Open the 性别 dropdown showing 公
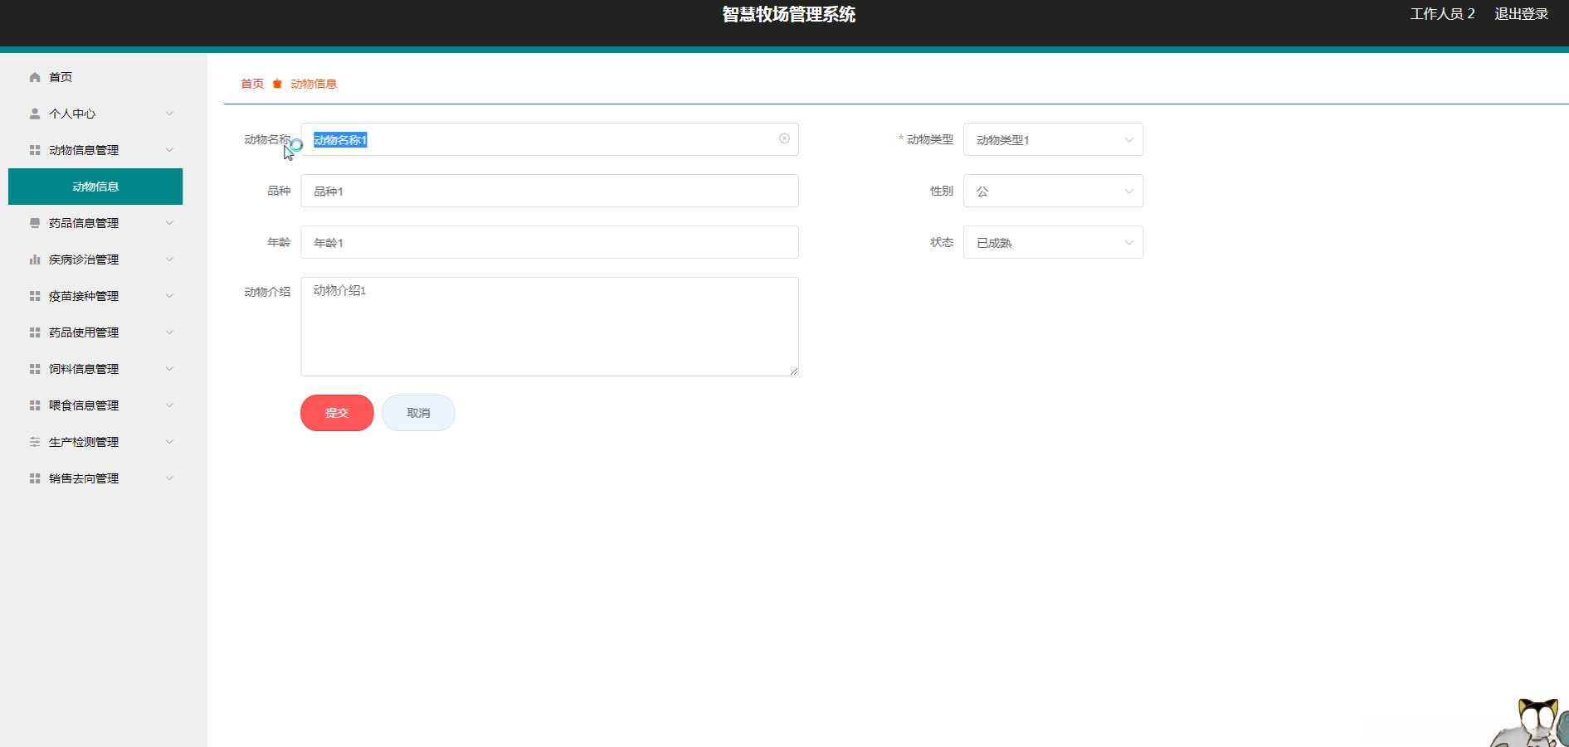Viewport: 1569px width, 747px height. [1053, 191]
